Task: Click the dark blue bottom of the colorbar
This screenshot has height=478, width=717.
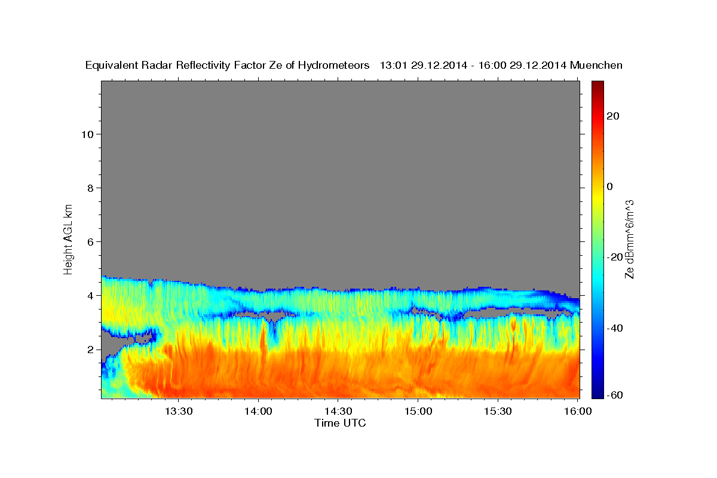Action: (597, 391)
